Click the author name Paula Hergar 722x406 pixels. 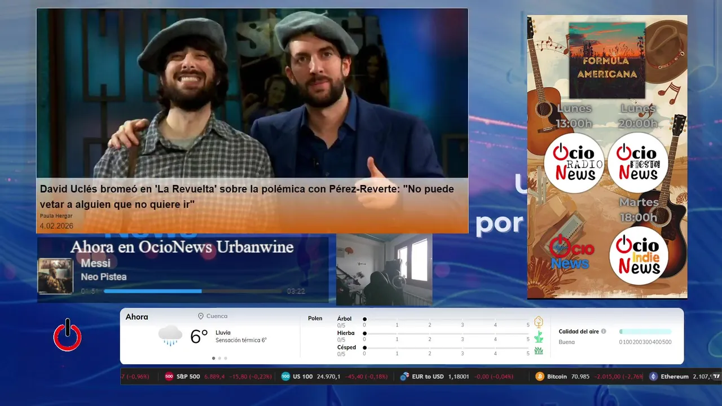click(56, 216)
